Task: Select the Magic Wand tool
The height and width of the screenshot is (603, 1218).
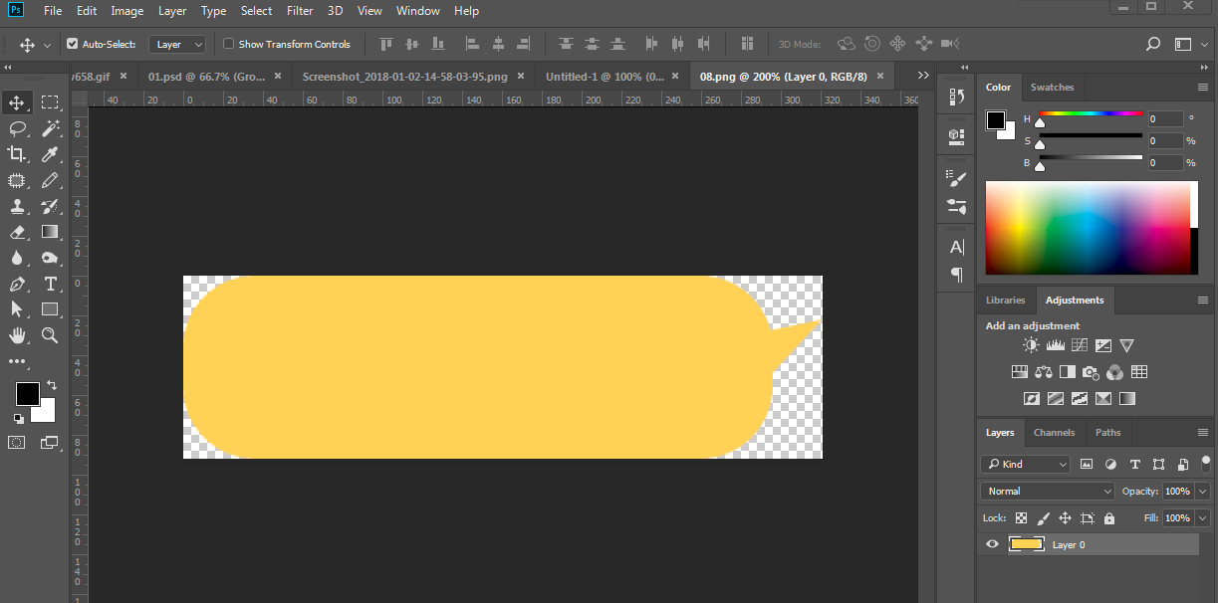Action: tap(50, 128)
